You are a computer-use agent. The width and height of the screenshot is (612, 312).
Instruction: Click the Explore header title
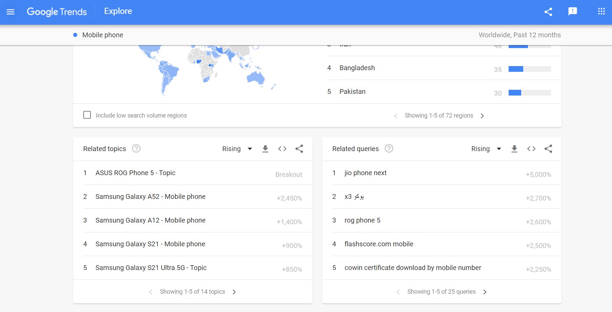click(118, 11)
